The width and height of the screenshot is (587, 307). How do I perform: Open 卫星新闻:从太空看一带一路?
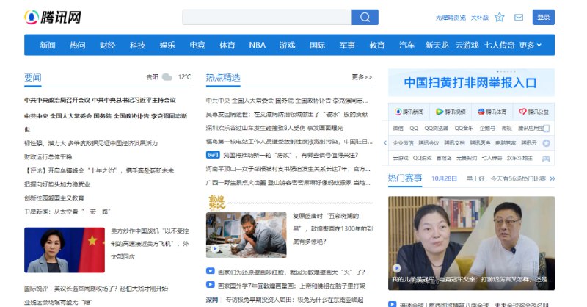pyautogui.click(x=68, y=212)
